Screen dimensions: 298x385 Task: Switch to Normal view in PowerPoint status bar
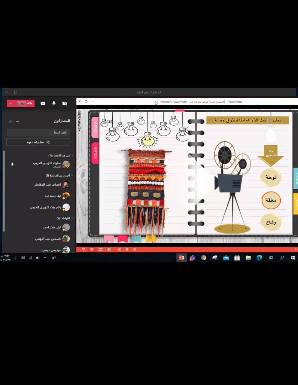[x=109, y=249]
